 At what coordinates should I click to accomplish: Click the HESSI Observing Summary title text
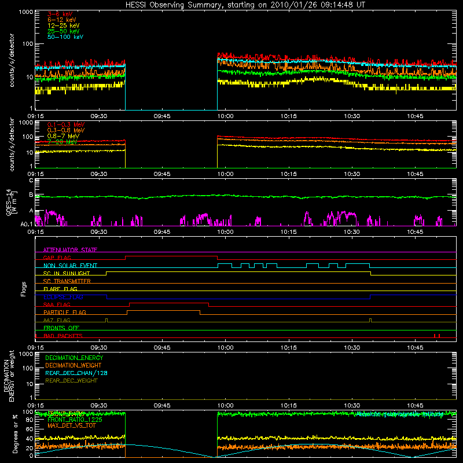coord(245,5)
